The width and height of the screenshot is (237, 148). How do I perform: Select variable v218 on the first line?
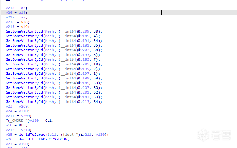(10, 8)
